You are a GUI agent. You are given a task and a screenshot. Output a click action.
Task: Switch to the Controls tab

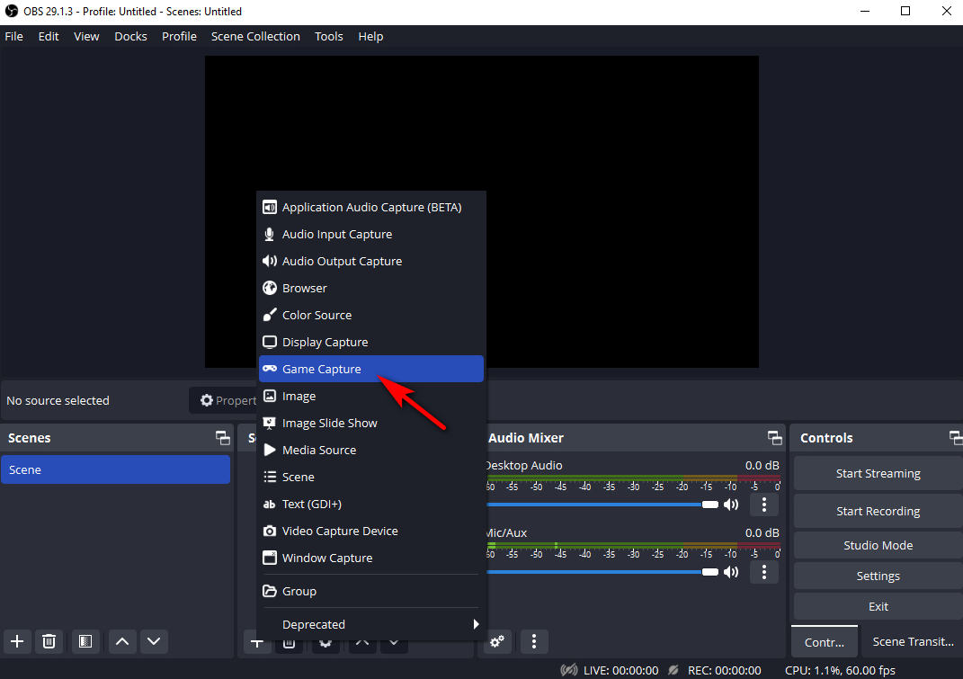point(825,642)
